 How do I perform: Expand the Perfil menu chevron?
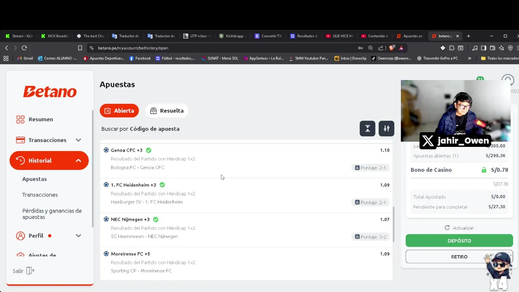(78, 236)
